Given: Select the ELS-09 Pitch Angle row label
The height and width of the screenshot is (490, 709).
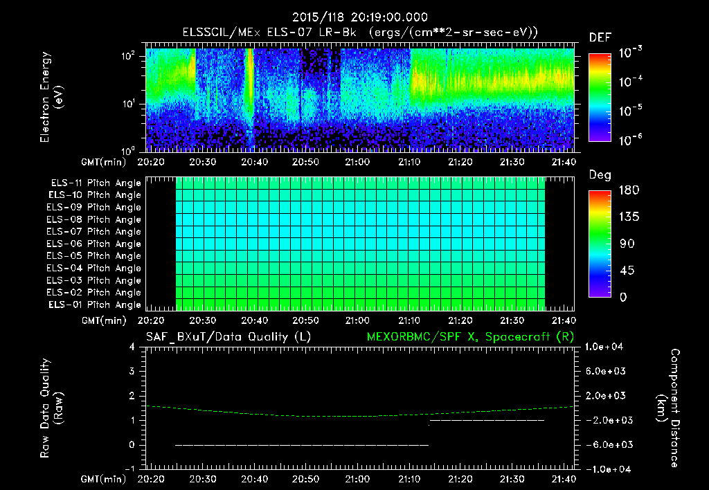Looking at the screenshot, I should pos(93,208).
